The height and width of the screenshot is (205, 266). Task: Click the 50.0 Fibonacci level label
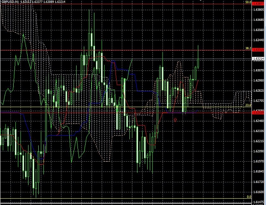pyautogui.click(x=249, y=2)
